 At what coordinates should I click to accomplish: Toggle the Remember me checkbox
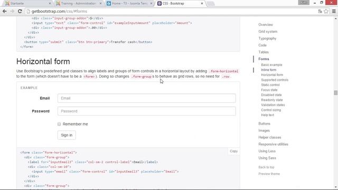coord(59,124)
